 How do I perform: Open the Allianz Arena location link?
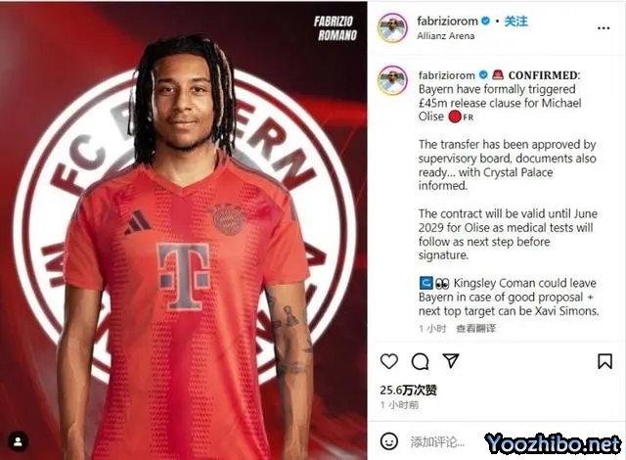click(x=446, y=36)
